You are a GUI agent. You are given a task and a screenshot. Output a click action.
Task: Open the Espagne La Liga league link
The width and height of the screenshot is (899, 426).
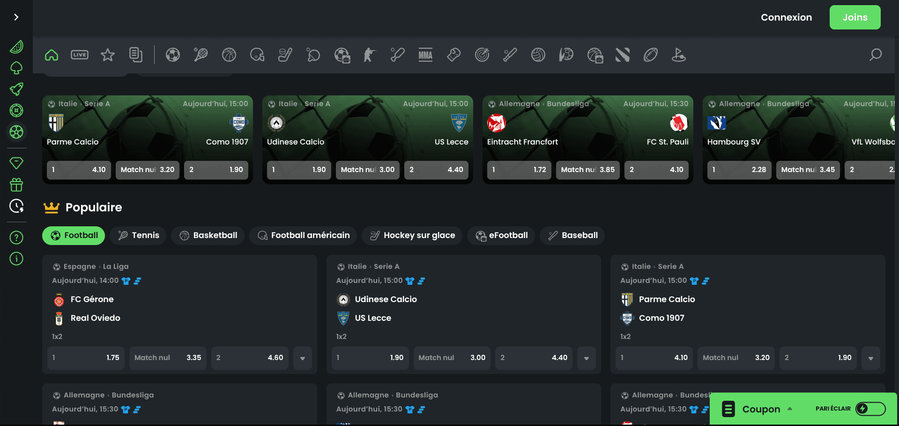tap(96, 267)
